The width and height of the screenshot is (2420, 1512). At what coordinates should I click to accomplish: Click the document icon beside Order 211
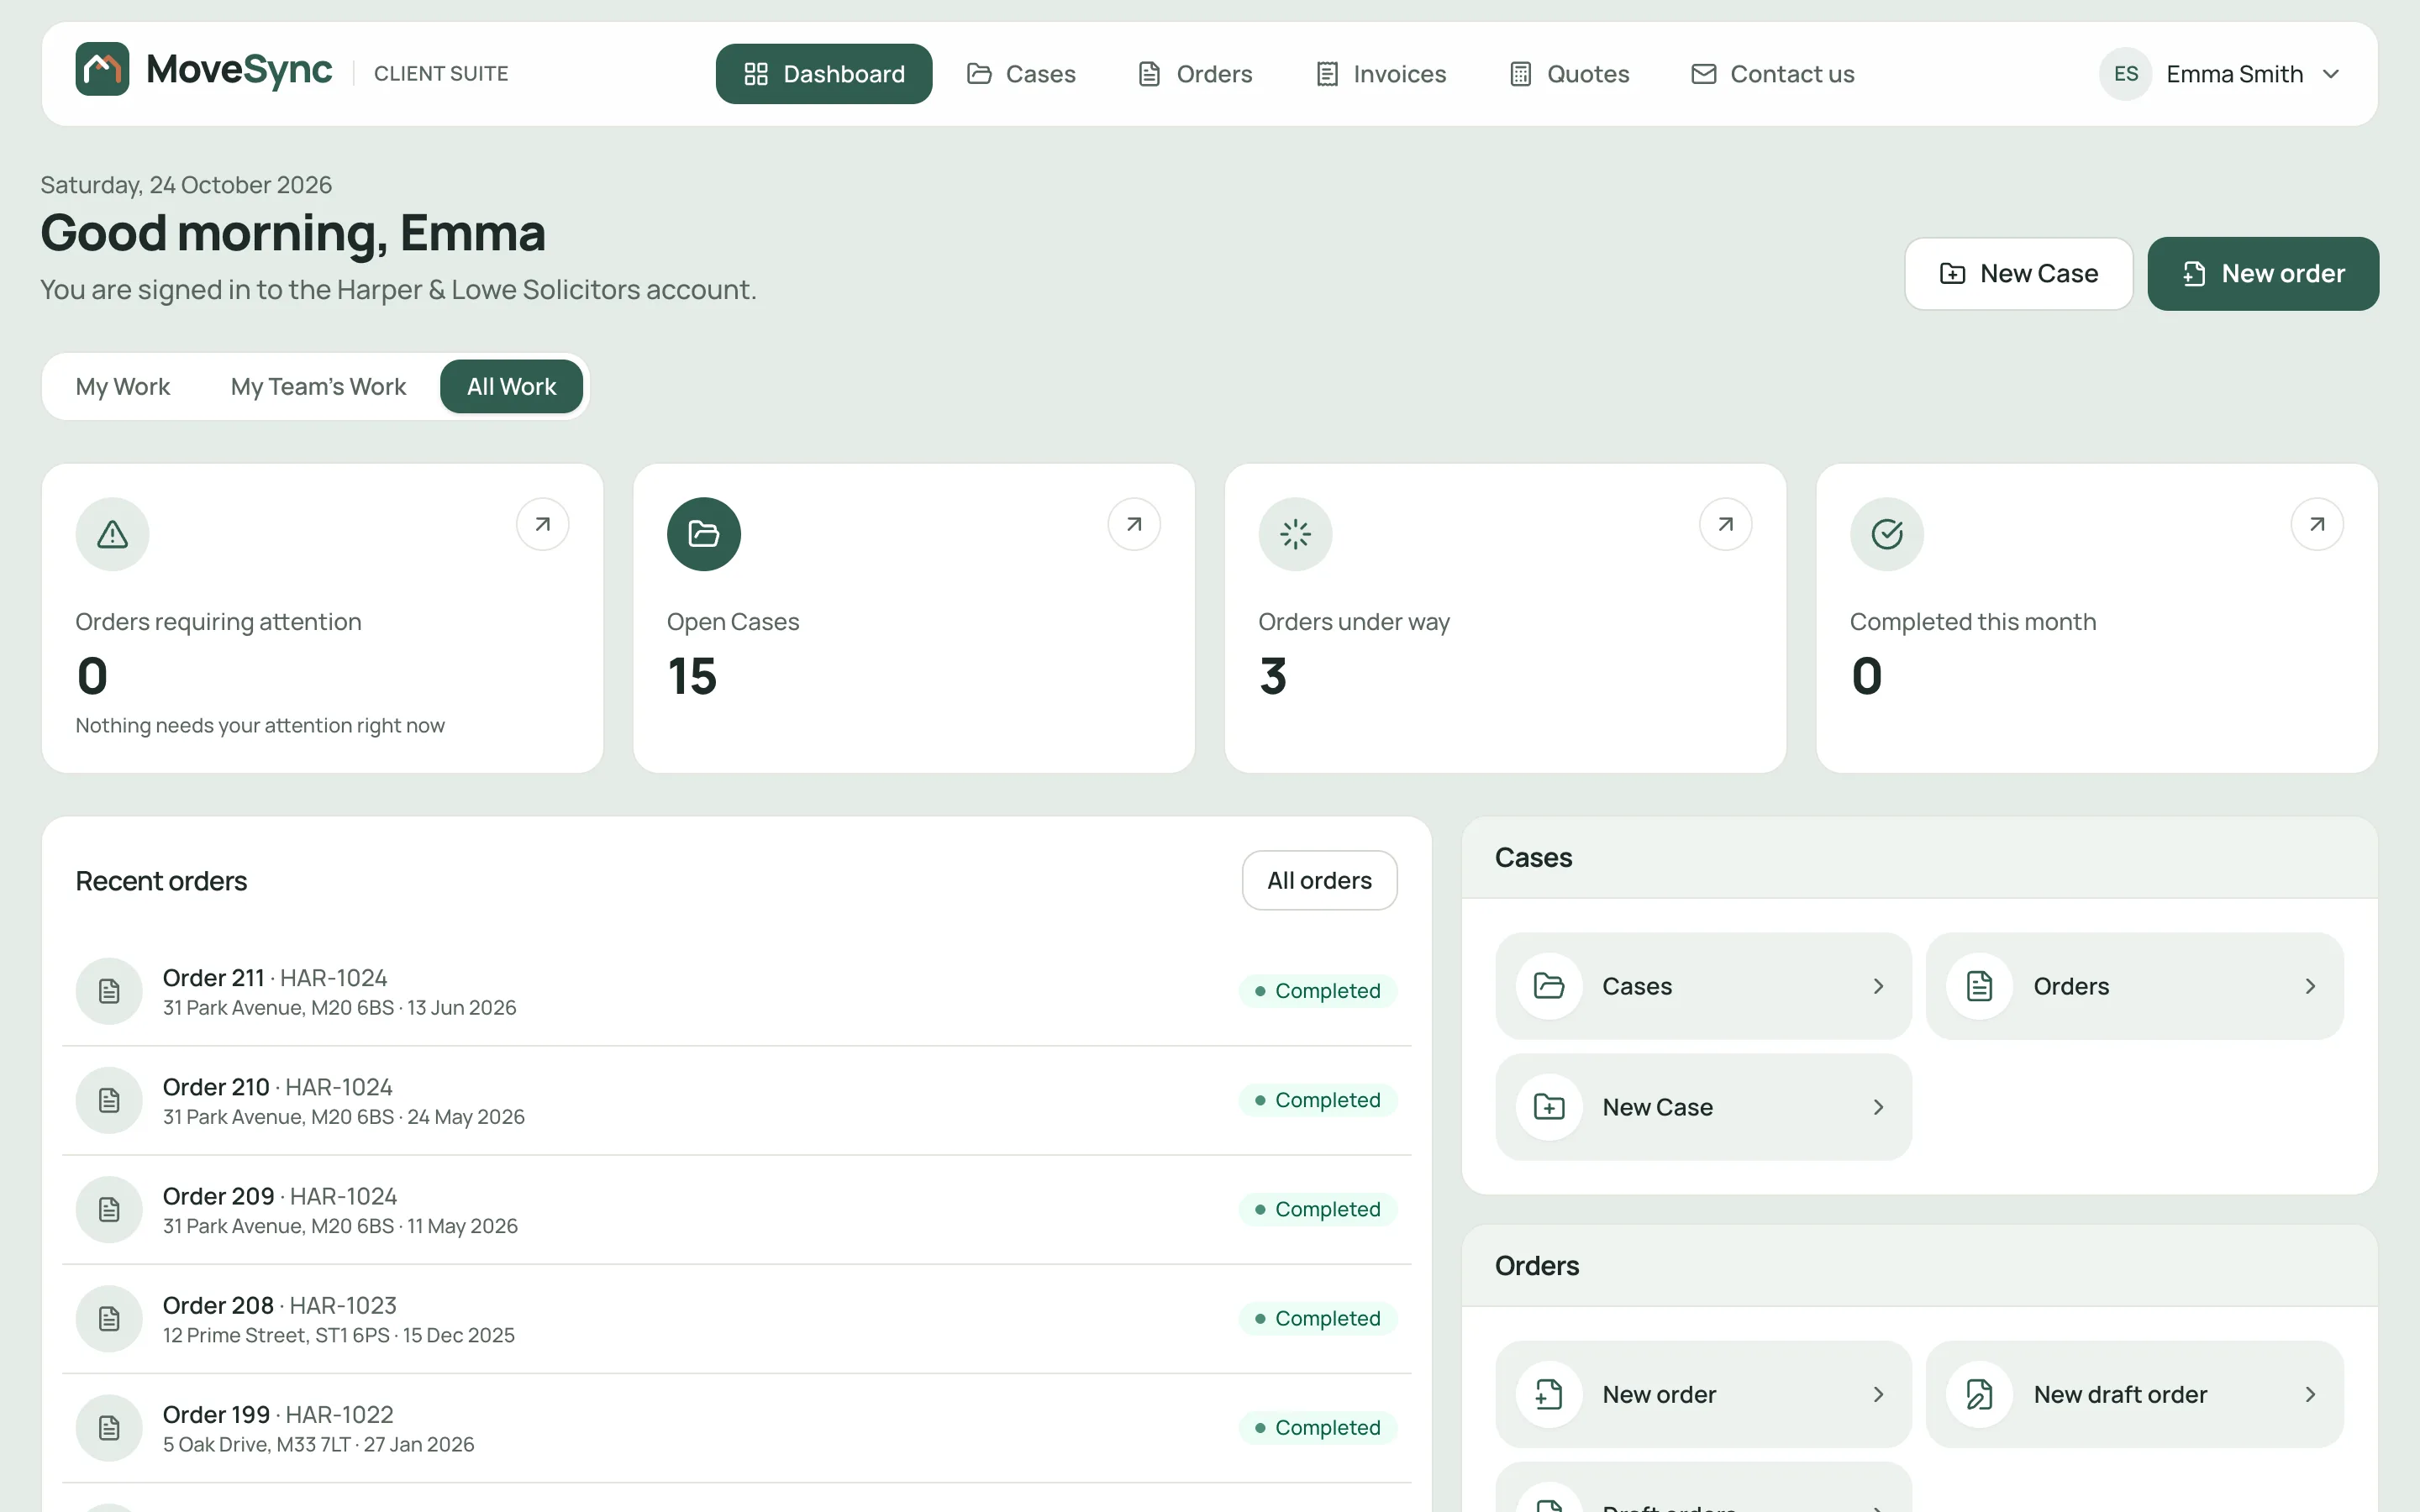click(109, 991)
